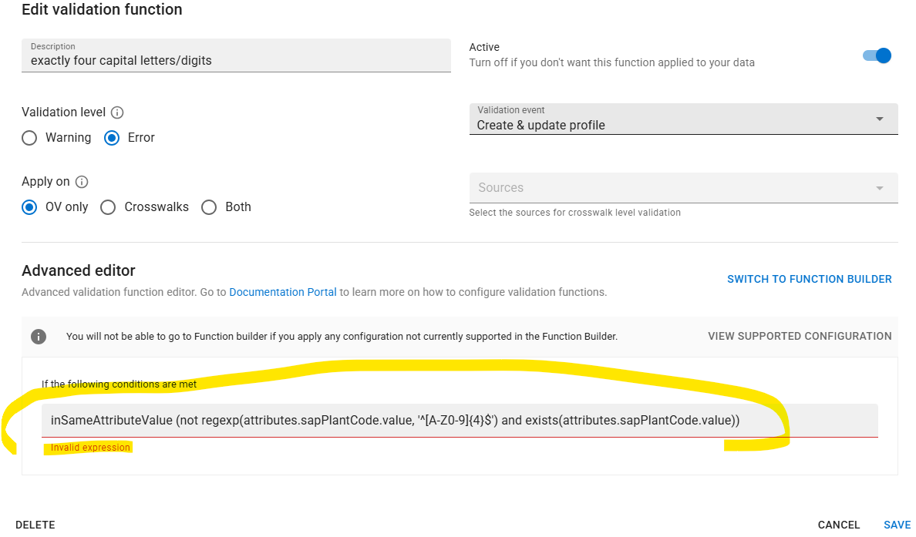The image size is (916, 537).
Task: Toggle the Active switch off
Action: click(877, 55)
